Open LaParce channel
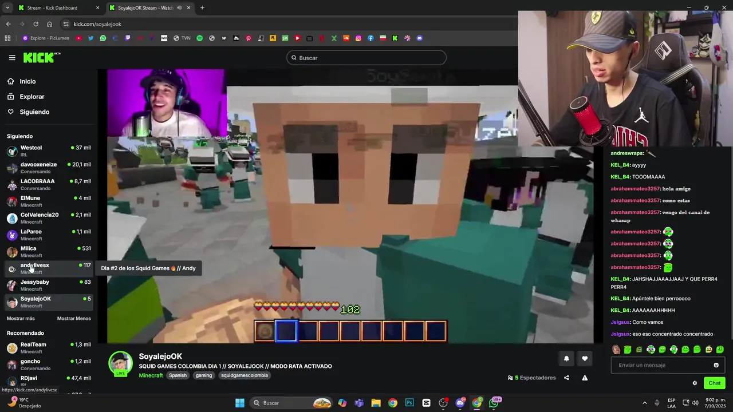Screen dimensions: 733x412 point(49,235)
